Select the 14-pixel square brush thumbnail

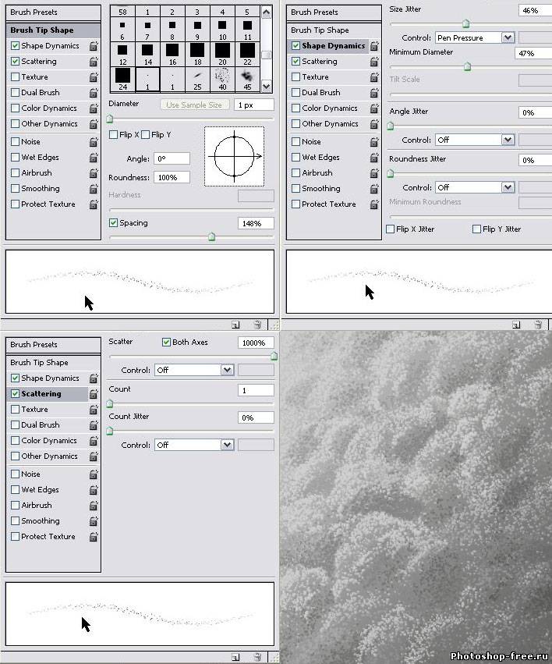pos(147,53)
